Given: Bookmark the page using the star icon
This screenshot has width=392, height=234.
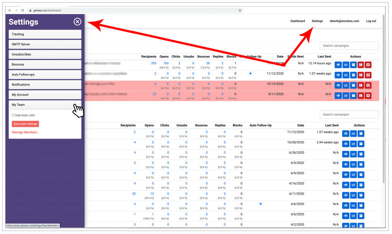Looking at the screenshot, I should point(240,10).
